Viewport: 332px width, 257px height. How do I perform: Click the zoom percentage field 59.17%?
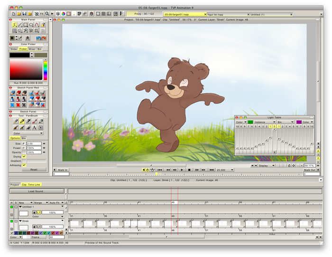[x=310, y=166]
